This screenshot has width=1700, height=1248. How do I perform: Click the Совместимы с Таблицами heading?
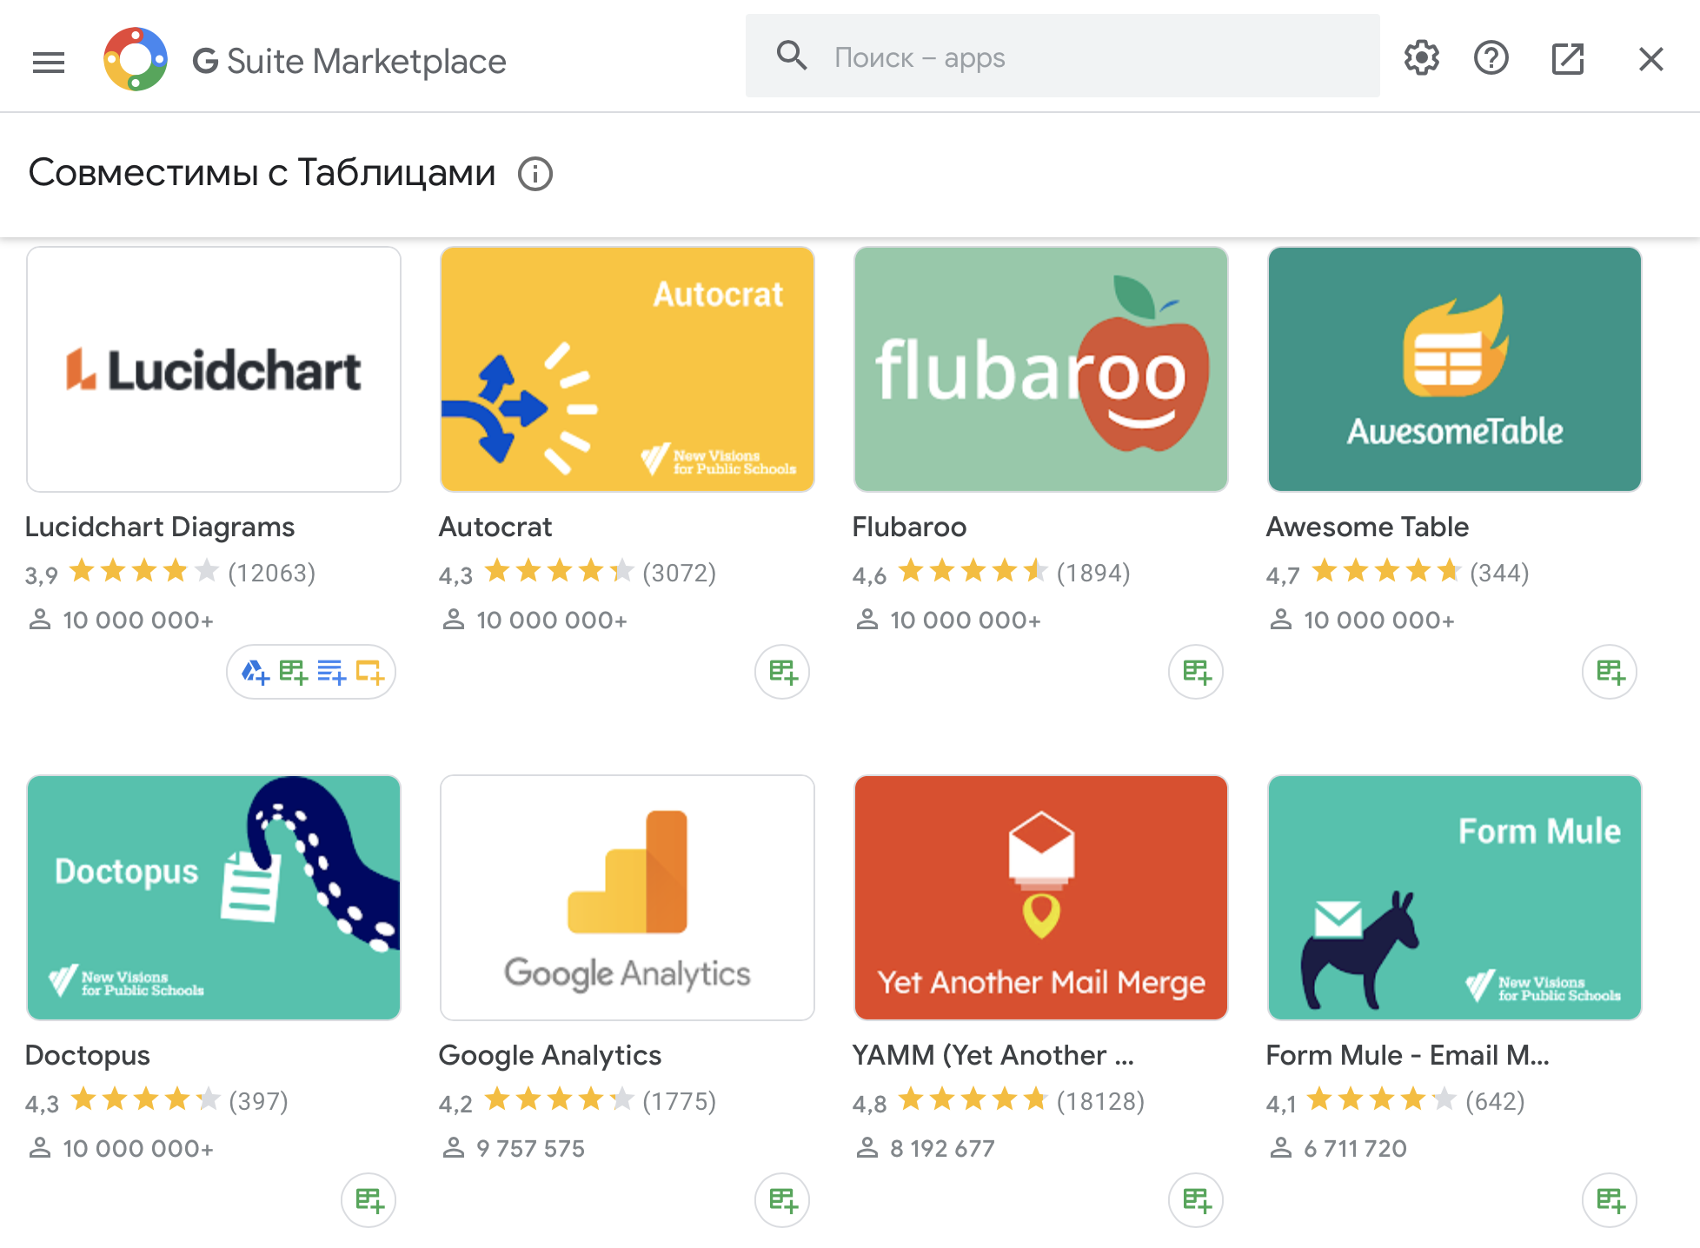(x=262, y=173)
